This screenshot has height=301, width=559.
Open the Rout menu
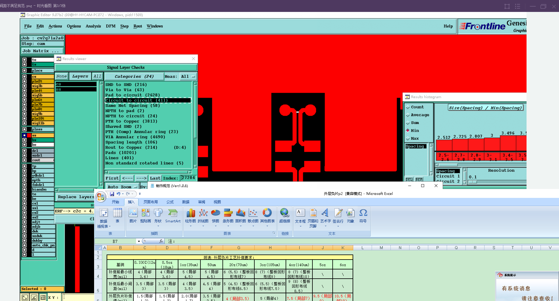(138, 26)
